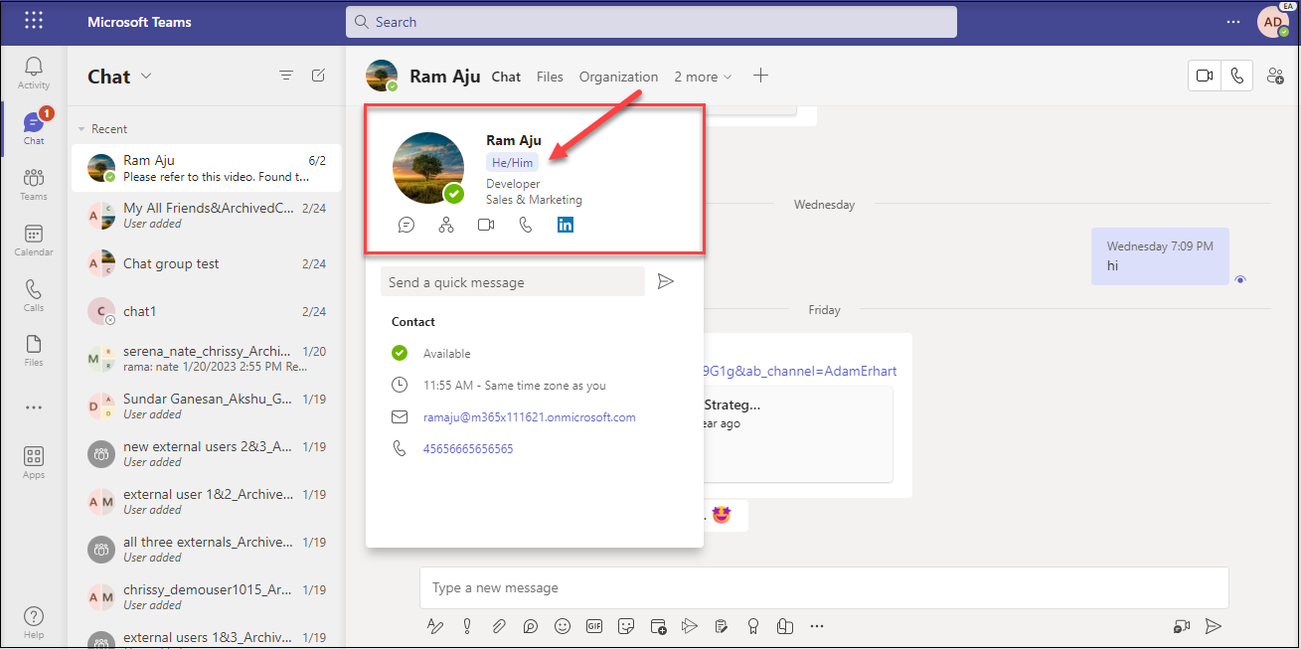Click the new chat compose icon
The width and height of the screenshot is (1301, 649).
point(318,76)
